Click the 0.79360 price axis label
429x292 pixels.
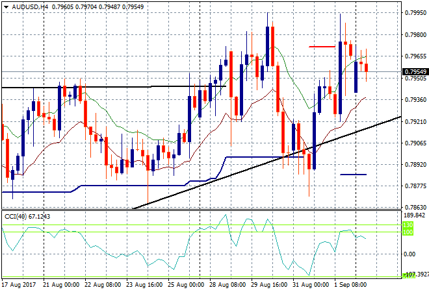(x=415, y=100)
